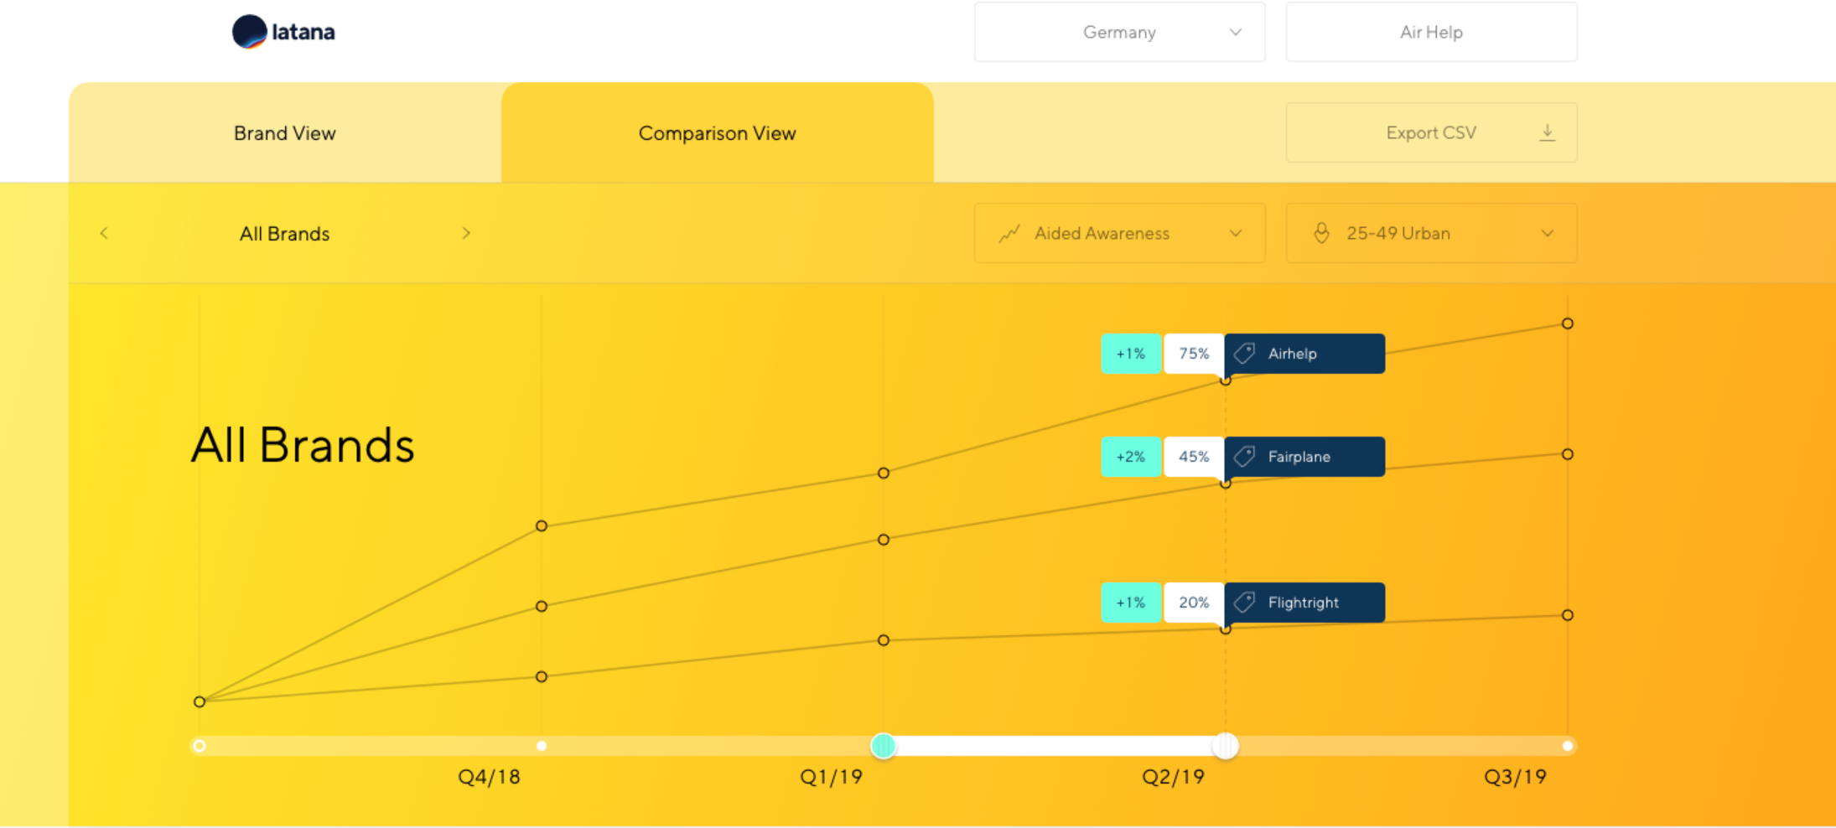Image resolution: width=1836 pixels, height=828 pixels.
Task: Select the Q3/19 endpoint on the timeline
Action: 1568,746
